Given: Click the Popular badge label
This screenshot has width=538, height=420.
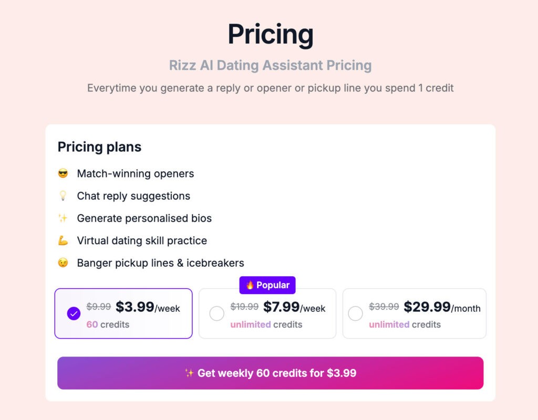Looking at the screenshot, I should tap(273, 285).
